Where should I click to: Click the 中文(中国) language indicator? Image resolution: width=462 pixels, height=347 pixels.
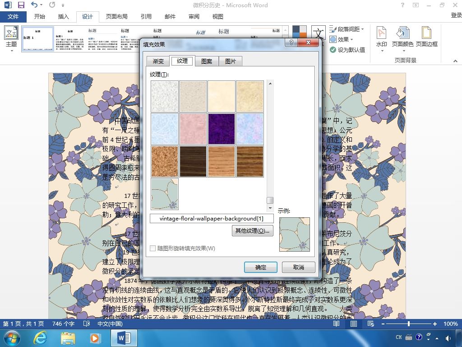click(110, 324)
